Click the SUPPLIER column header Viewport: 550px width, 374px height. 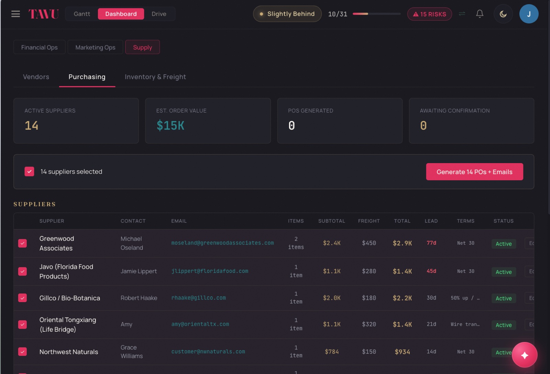[x=52, y=221]
